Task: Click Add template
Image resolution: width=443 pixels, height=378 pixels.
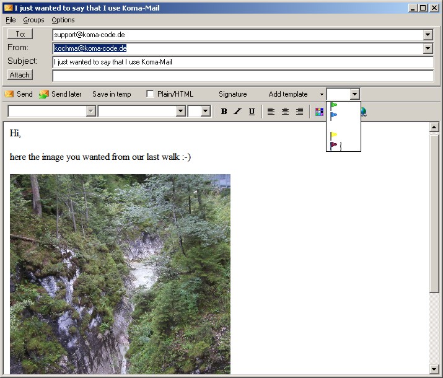Action: (x=288, y=94)
